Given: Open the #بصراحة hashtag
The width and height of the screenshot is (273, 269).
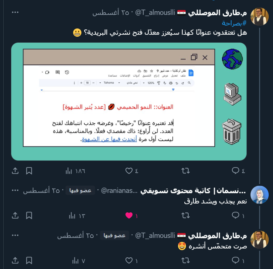Looking at the screenshot, I should tap(234, 23).
